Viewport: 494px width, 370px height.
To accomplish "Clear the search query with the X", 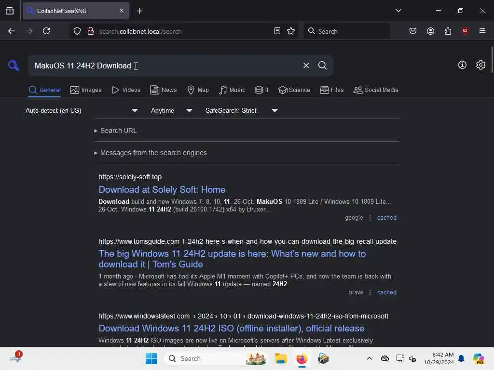I will tap(306, 66).
